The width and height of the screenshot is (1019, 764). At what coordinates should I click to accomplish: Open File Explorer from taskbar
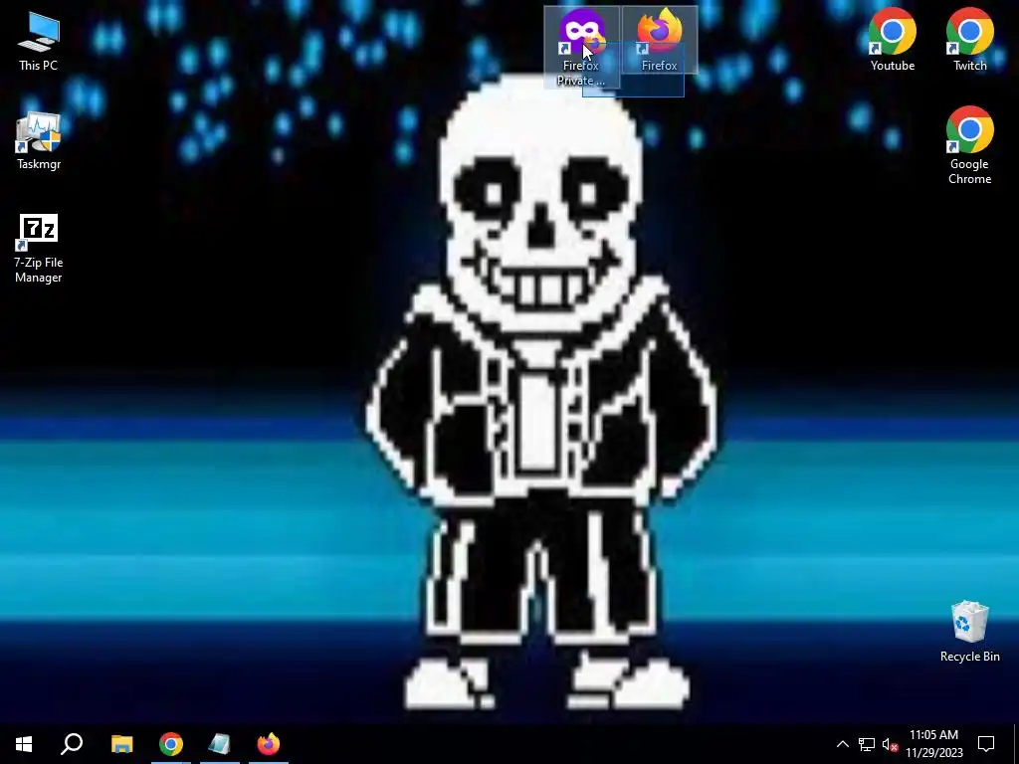click(x=121, y=744)
